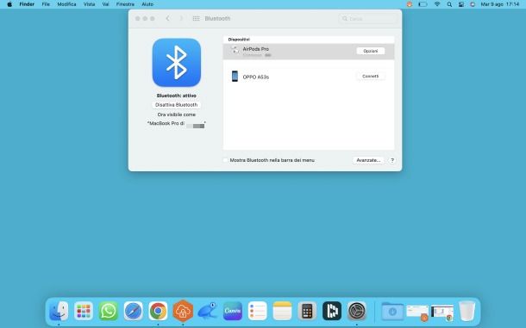
Task: Open the Aiuto menu
Action: point(147,4)
